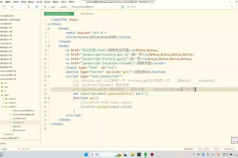Fold the body tag at line 6
Viewport: 238px width, 158px height.
pos(48,46)
